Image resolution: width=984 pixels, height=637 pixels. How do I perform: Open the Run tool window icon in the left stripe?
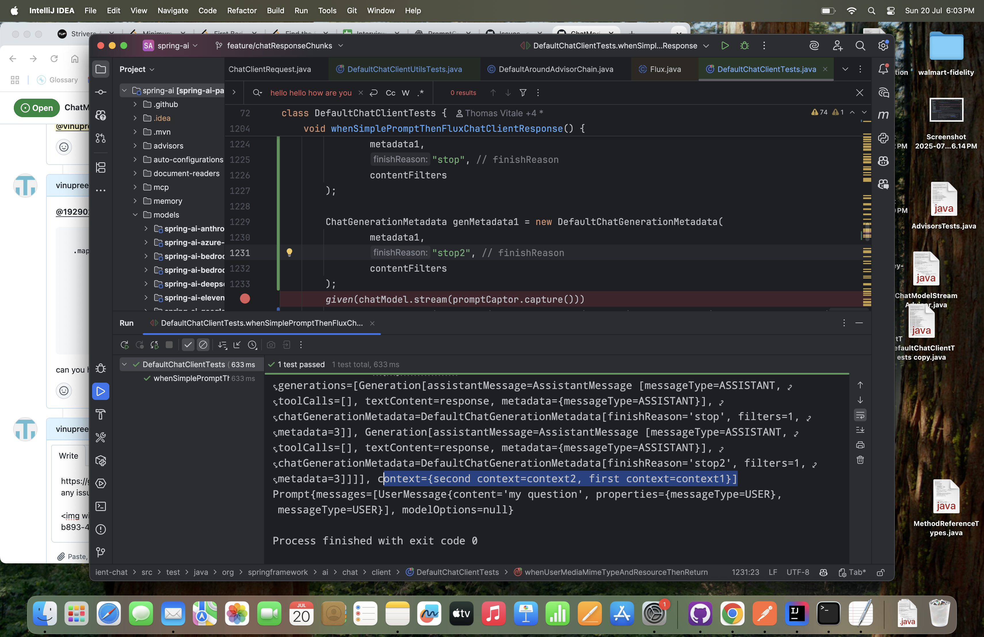pos(100,391)
